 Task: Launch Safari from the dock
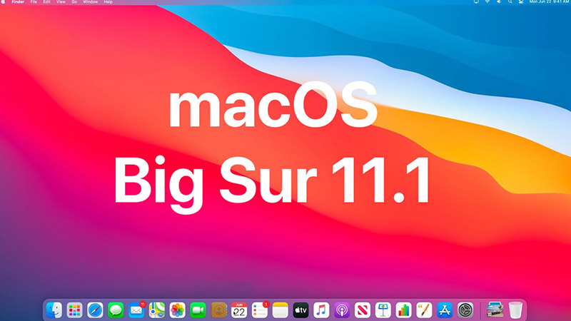tap(95, 310)
